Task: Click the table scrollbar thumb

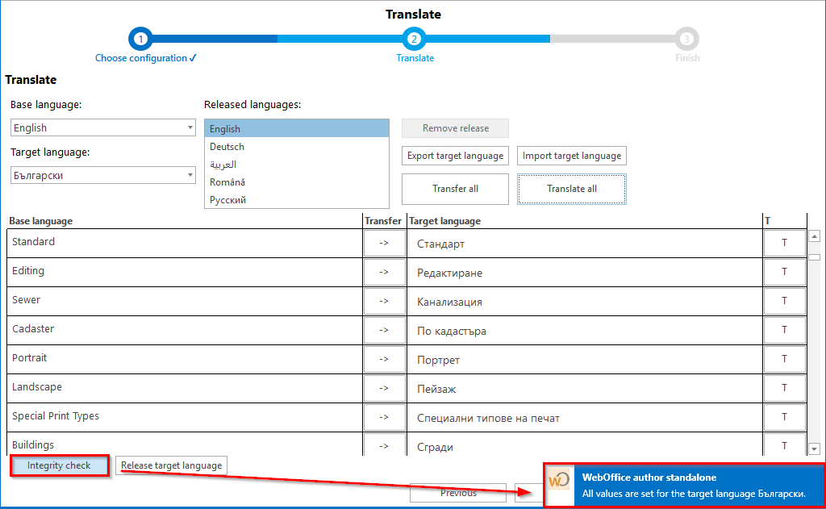Action: pos(815,257)
